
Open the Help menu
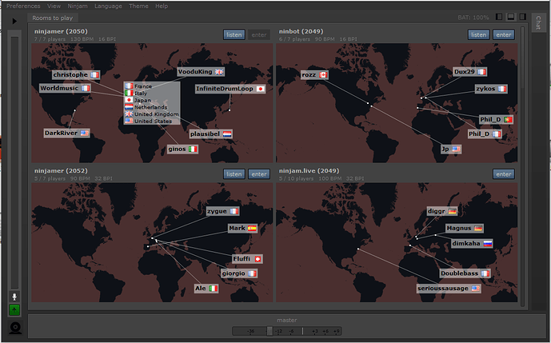point(162,6)
